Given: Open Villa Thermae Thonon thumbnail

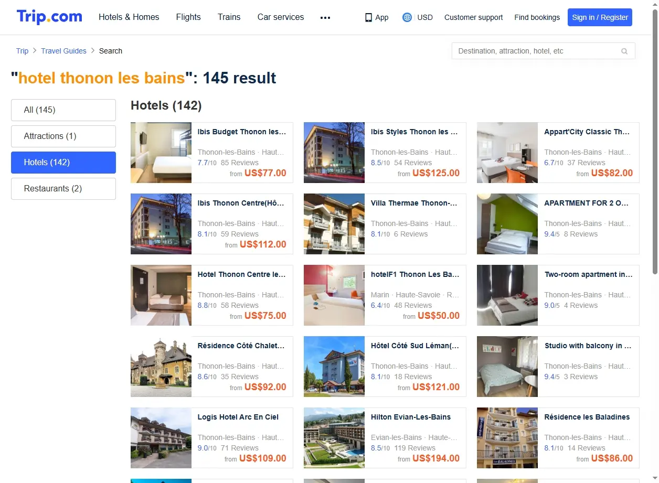Looking at the screenshot, I should (x=334, y=224).
